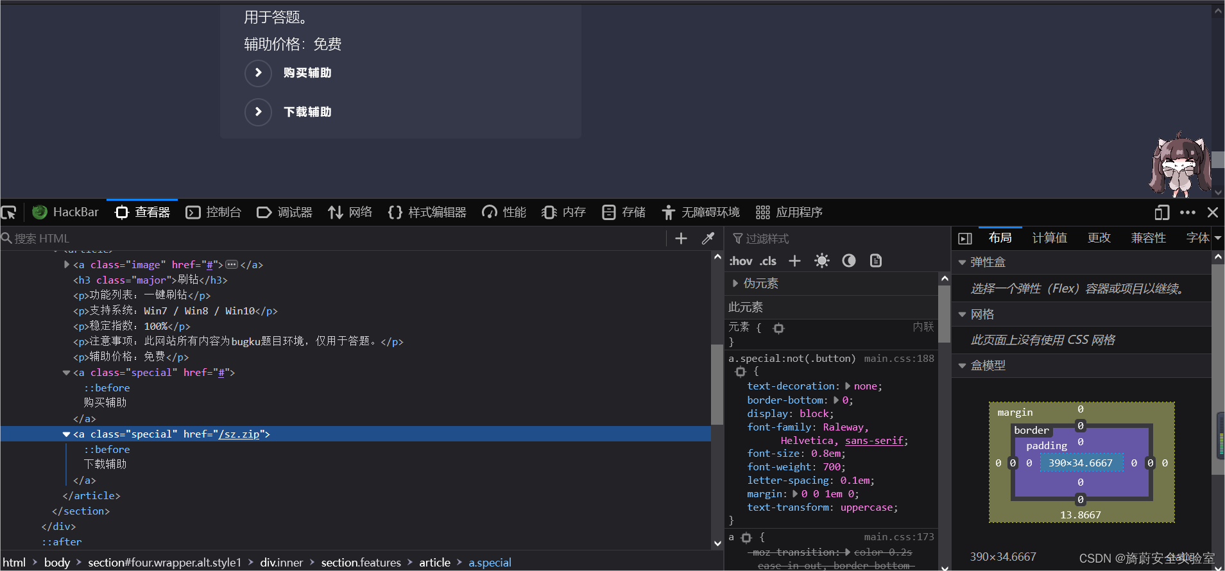Switch to the 布局 layout tab
This screenshot has width=1225, height=571.
point(1000,238)
